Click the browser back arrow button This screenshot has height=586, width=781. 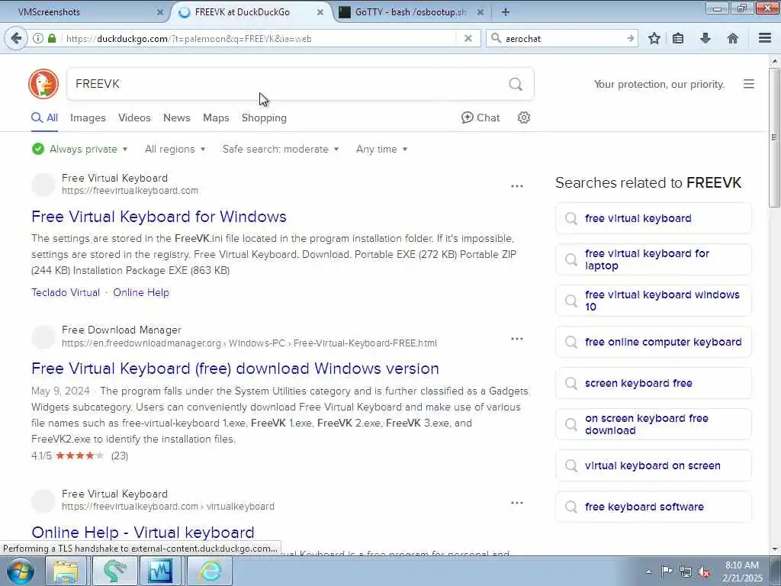pyautogui.click(x=16, y=38)
